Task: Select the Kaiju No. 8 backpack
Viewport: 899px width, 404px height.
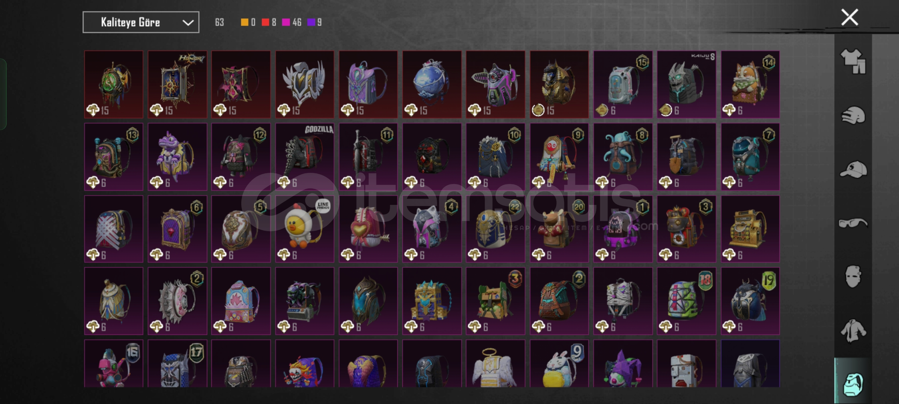Action: pyautogui.click(x=686, y=85)
